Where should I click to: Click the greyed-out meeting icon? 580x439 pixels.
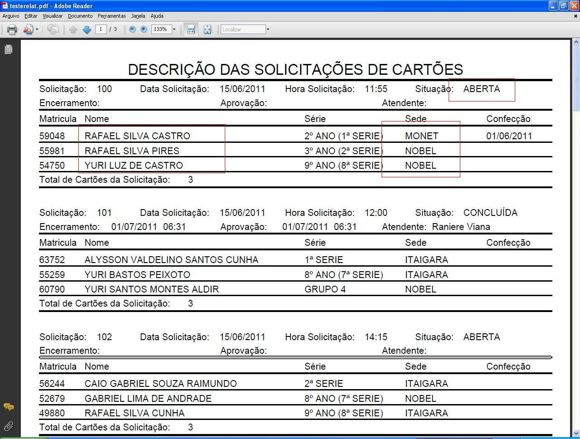tap(53, 29)
